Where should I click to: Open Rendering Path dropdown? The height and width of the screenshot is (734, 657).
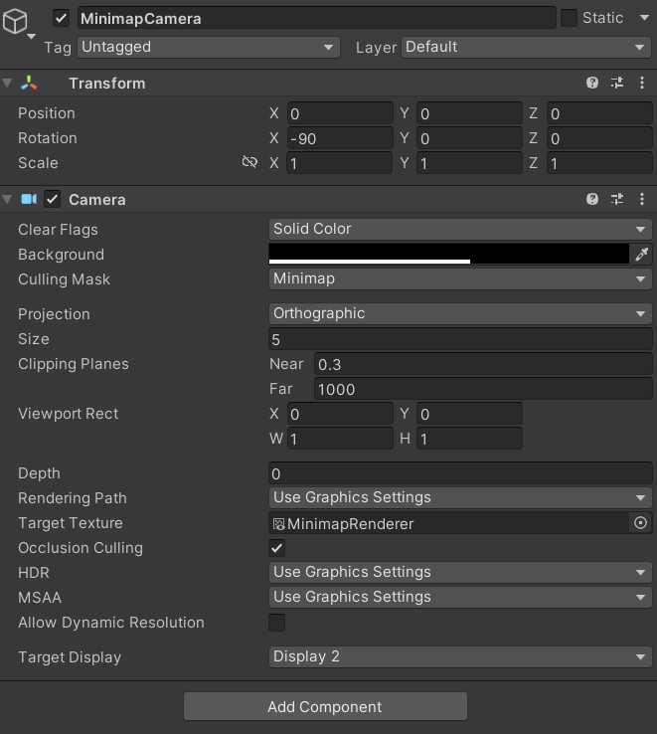(x=460, y=497)
